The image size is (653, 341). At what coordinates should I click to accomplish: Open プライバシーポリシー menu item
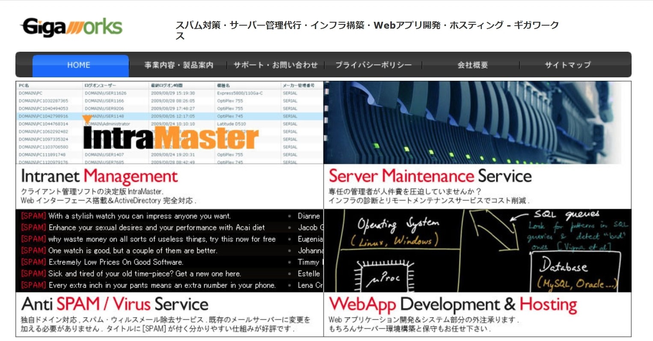point(373,65)
